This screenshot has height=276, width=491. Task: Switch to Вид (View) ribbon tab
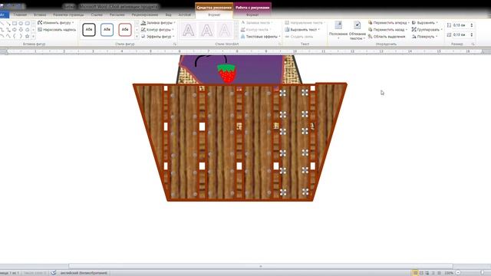coord(169,15)
